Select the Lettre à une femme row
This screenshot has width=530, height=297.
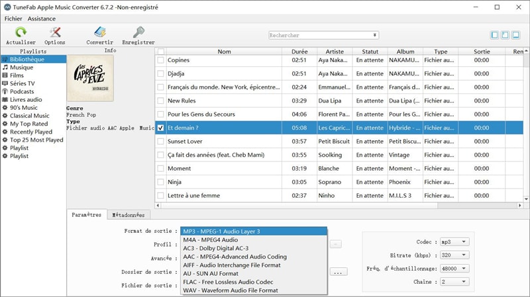click(x=339, y=195)
